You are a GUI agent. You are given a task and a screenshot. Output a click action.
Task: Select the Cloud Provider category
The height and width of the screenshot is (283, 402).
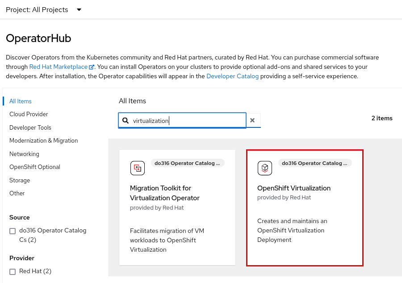[x=29, y=114]
